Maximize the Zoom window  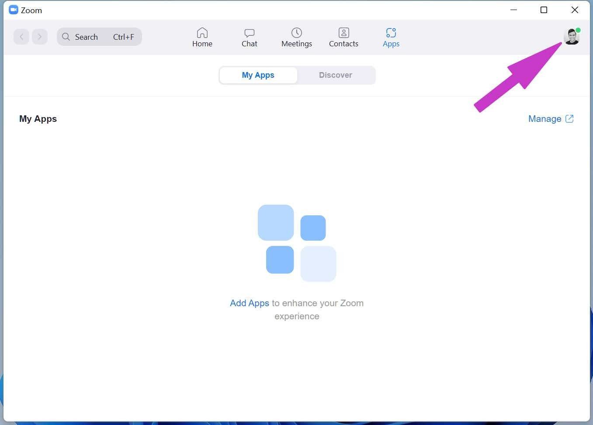(x=544, y=10)
